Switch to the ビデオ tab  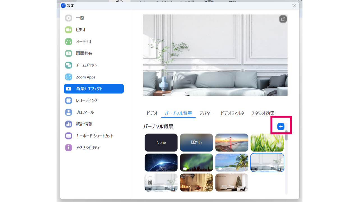pyautogui.click(x=152, y=113)
